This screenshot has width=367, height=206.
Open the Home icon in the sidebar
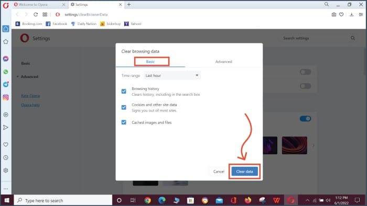point(6,29)
